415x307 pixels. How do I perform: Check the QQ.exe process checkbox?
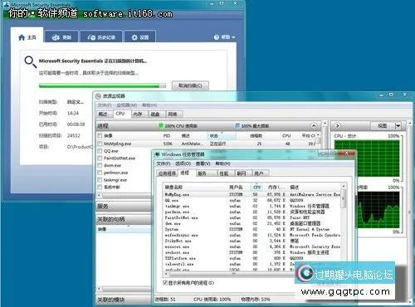(100, 151)
